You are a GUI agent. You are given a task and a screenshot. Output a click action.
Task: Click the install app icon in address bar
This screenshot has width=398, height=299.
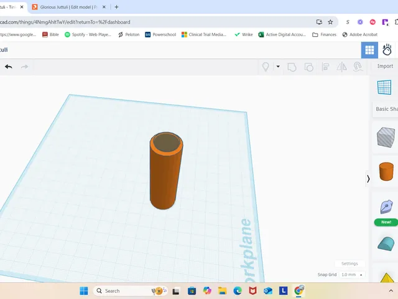pos(319,22)
